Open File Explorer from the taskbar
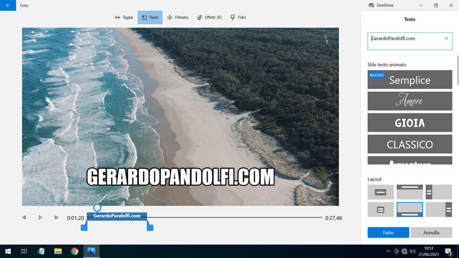Image resolution: width=459 pixels, height=258 pixels. (x=58, y=252)
